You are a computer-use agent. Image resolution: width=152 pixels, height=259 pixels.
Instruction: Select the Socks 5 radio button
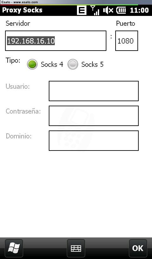coord(73,64)
